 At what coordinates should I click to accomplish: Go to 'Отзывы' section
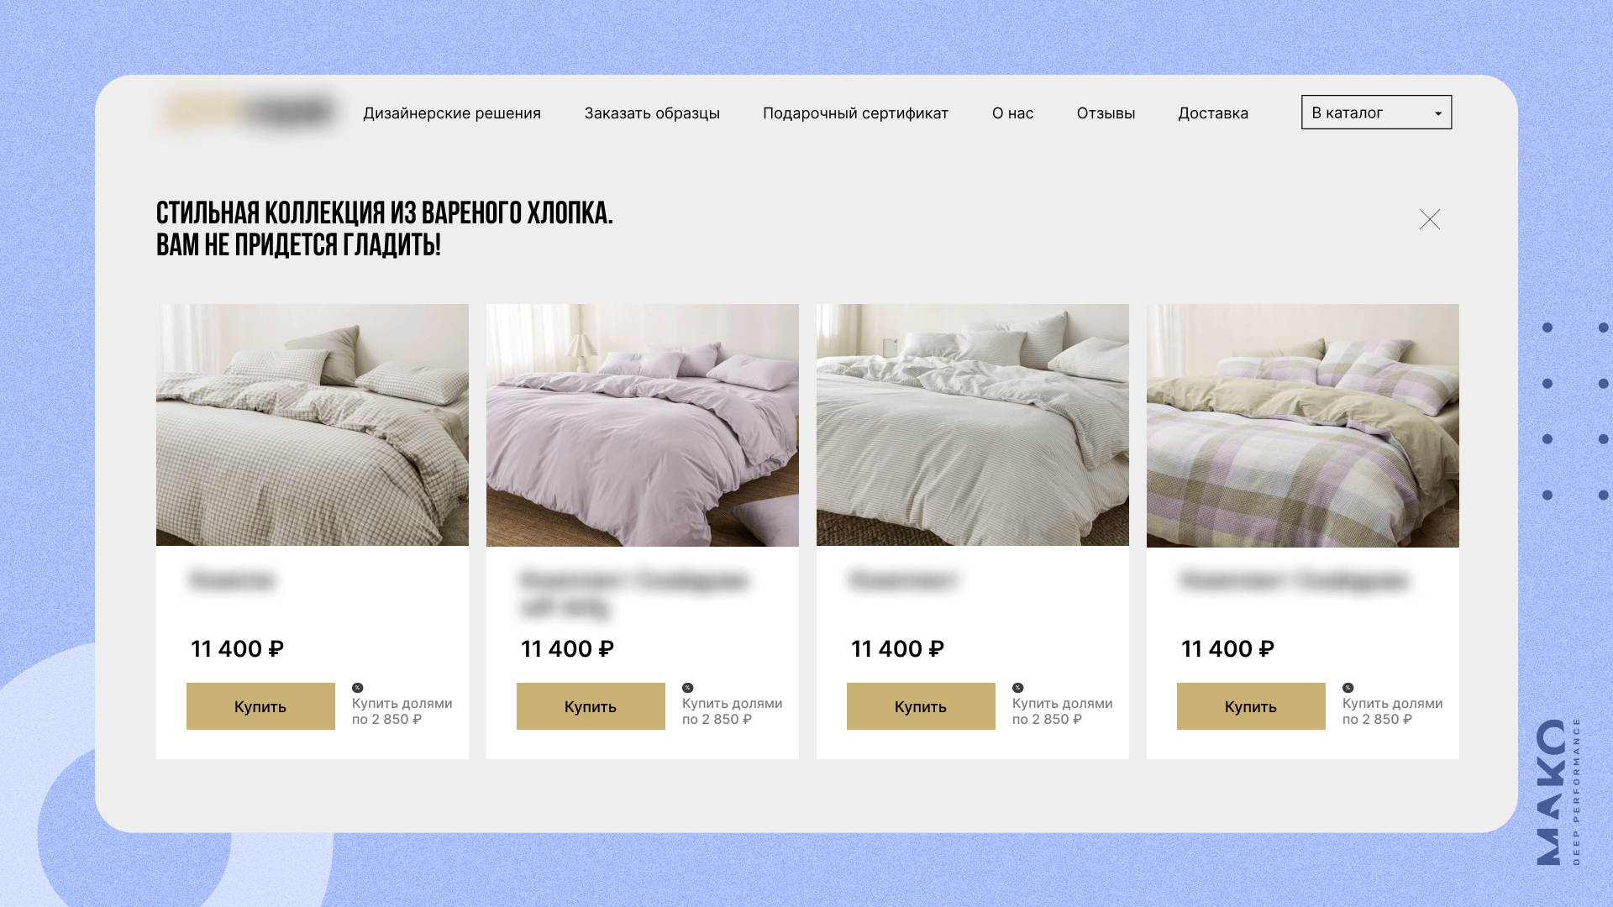coord(1106,113)
